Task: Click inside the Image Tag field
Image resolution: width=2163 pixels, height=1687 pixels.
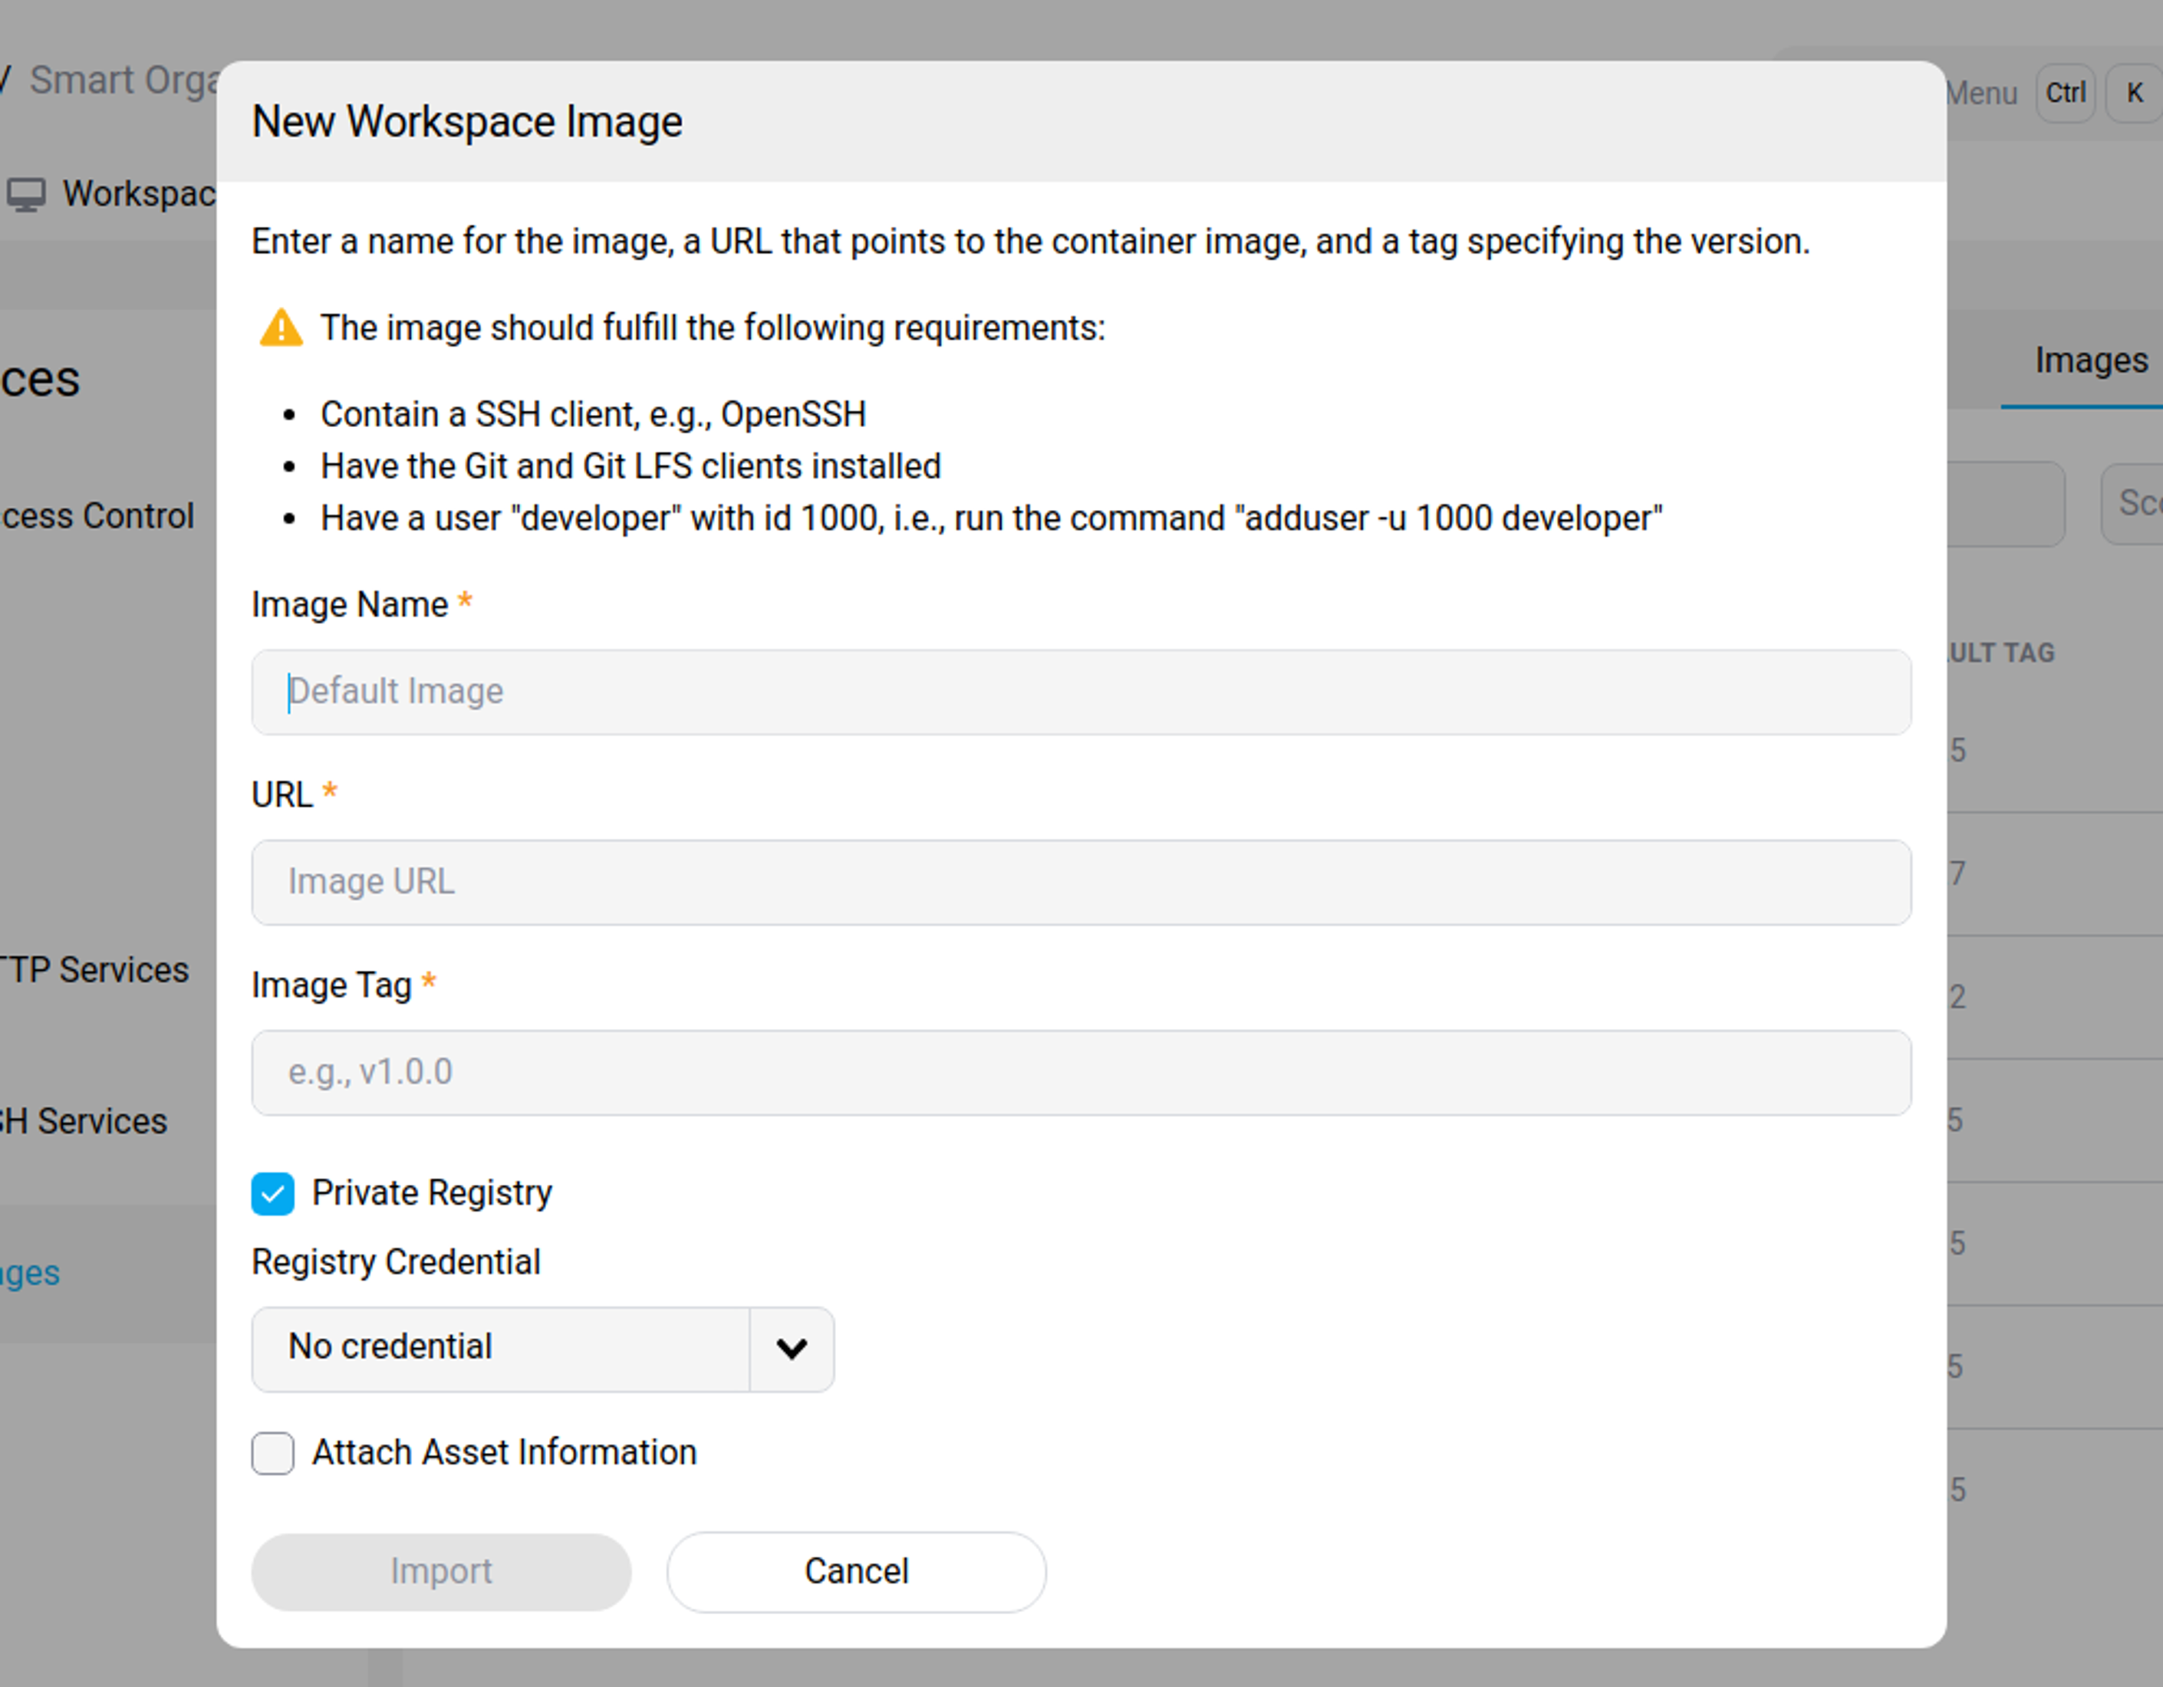Action: pos(1079,1072)
